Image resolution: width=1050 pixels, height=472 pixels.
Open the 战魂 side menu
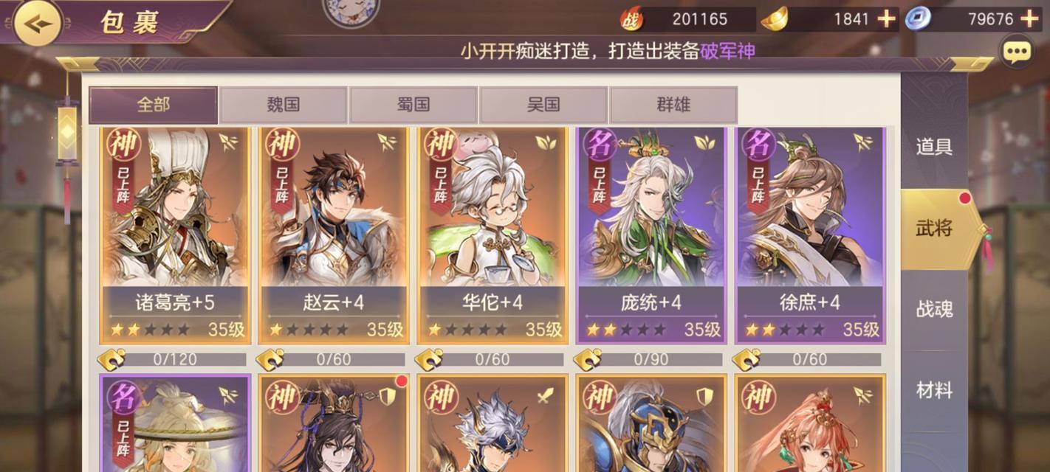tap(934, 309)
